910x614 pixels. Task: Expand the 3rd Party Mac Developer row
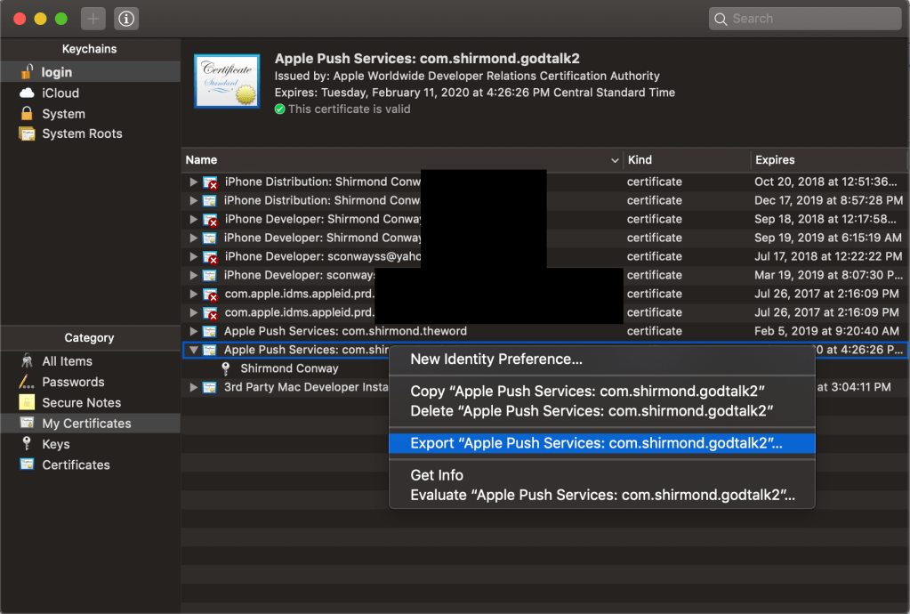[x=194, y=387]
